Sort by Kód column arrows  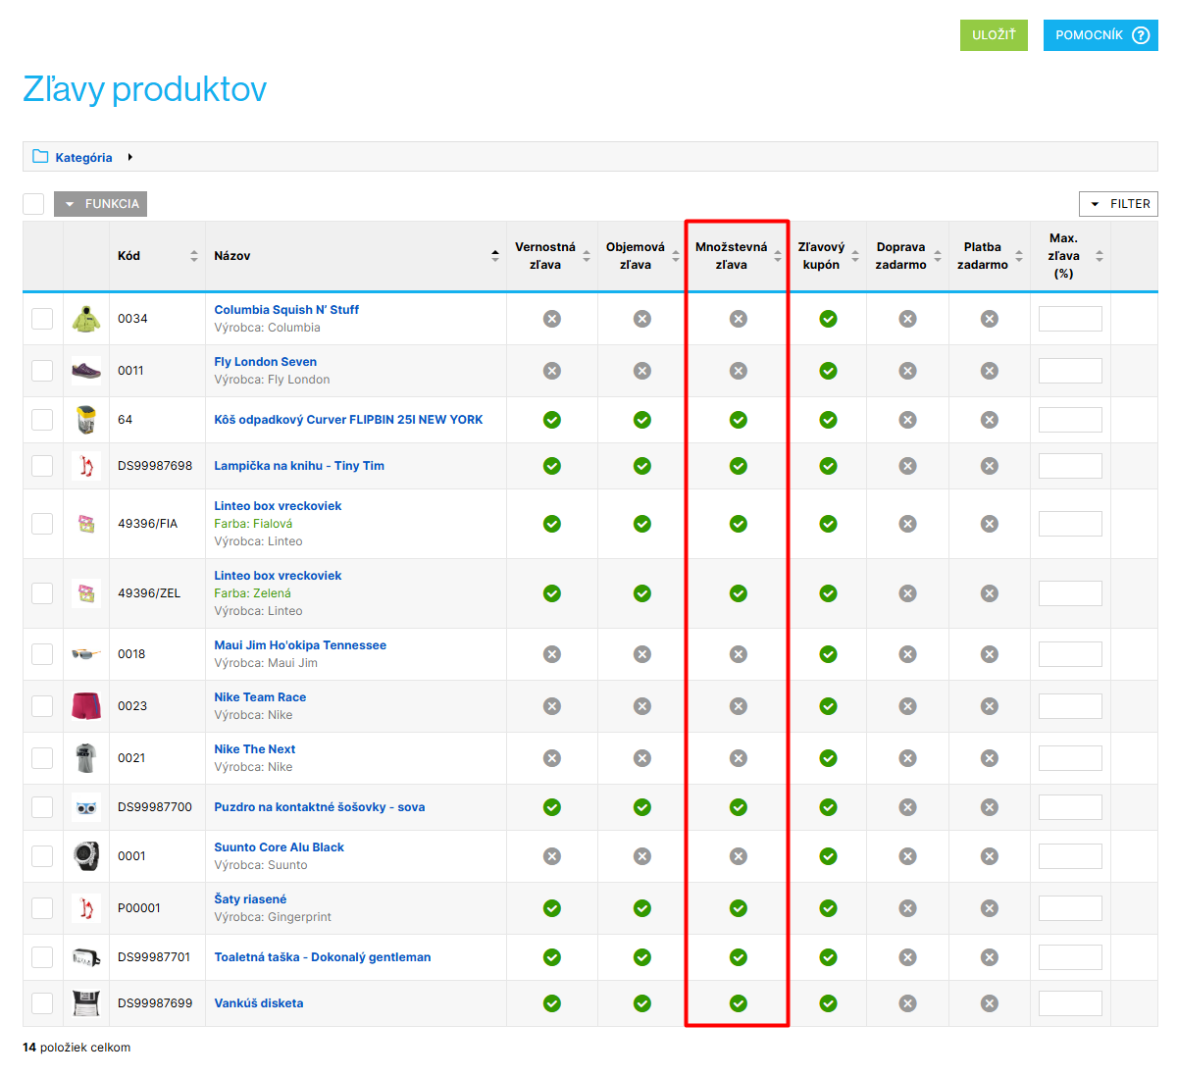coord(194,256)
